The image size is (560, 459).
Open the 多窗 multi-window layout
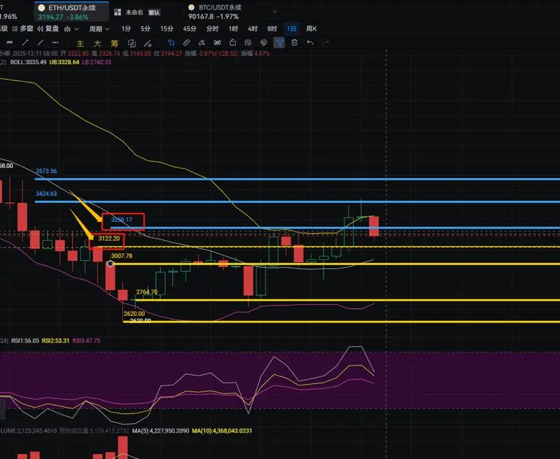pos(23,28)
